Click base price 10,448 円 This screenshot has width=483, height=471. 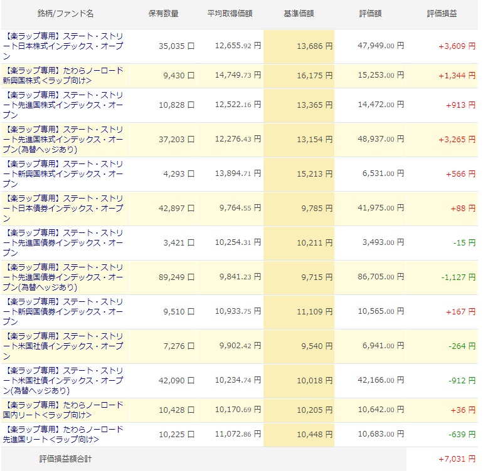tap(315, 435)
